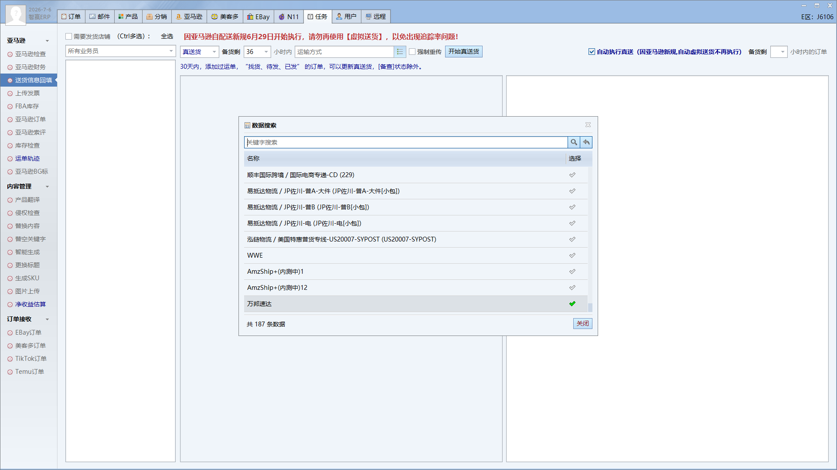The width and height of the screenshot is (837, 470).
Task: Open EBay订单 in sidebar
Action: coord(28,332)
